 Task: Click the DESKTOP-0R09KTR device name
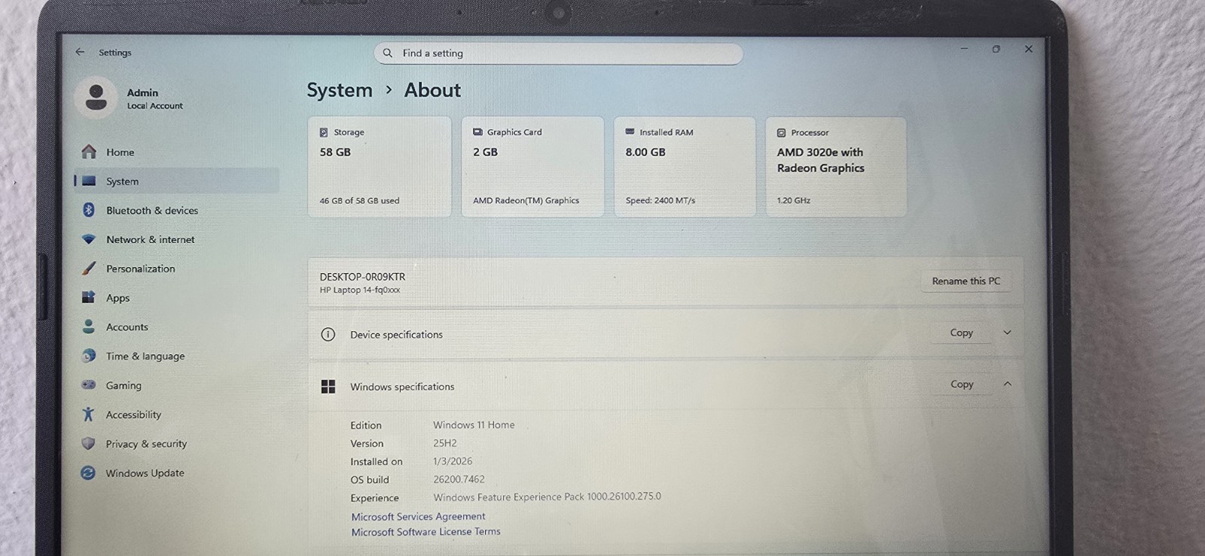tap(362, 277)
